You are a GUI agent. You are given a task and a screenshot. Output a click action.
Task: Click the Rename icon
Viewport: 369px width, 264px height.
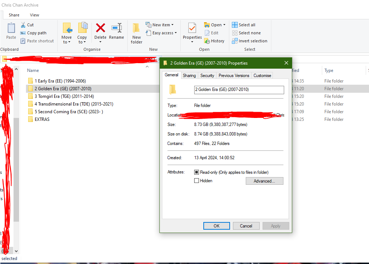point(117,28)
